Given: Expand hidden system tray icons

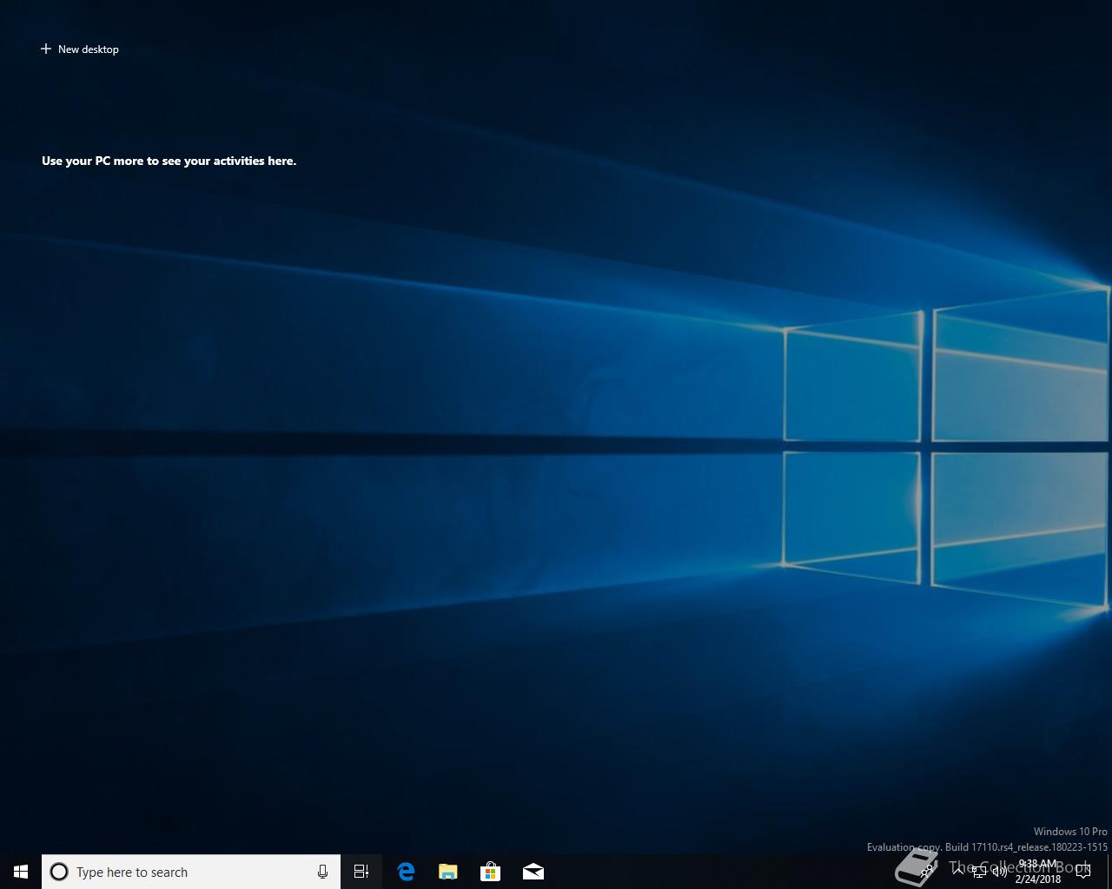Looking at the screenshot, I should pyautogui.click(x=958, y=872).
